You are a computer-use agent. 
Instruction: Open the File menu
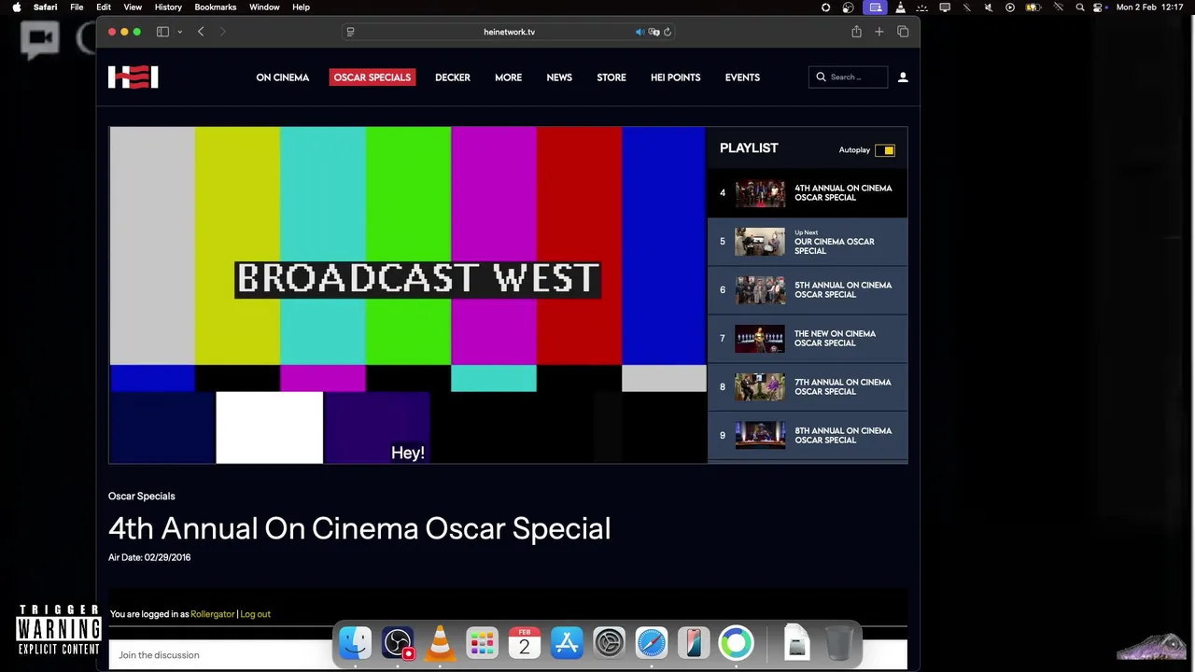[77, 7]
